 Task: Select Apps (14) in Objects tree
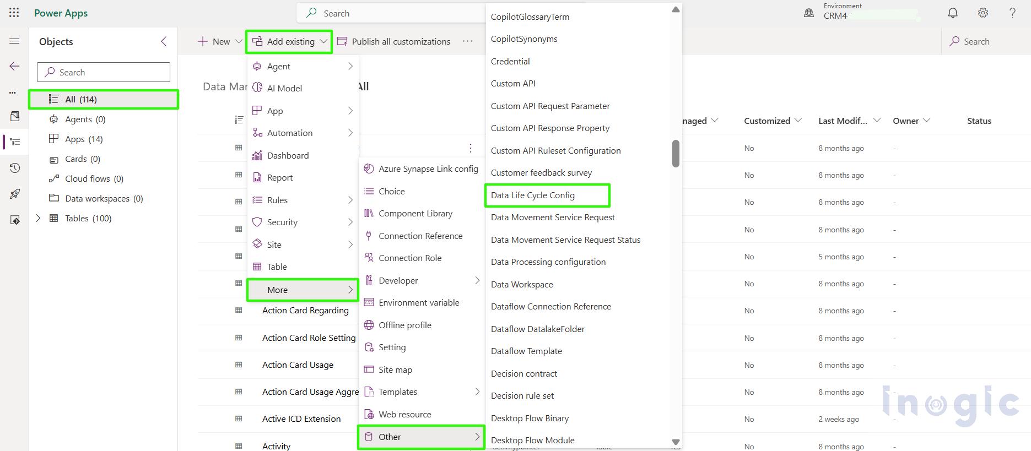(84, 139)
